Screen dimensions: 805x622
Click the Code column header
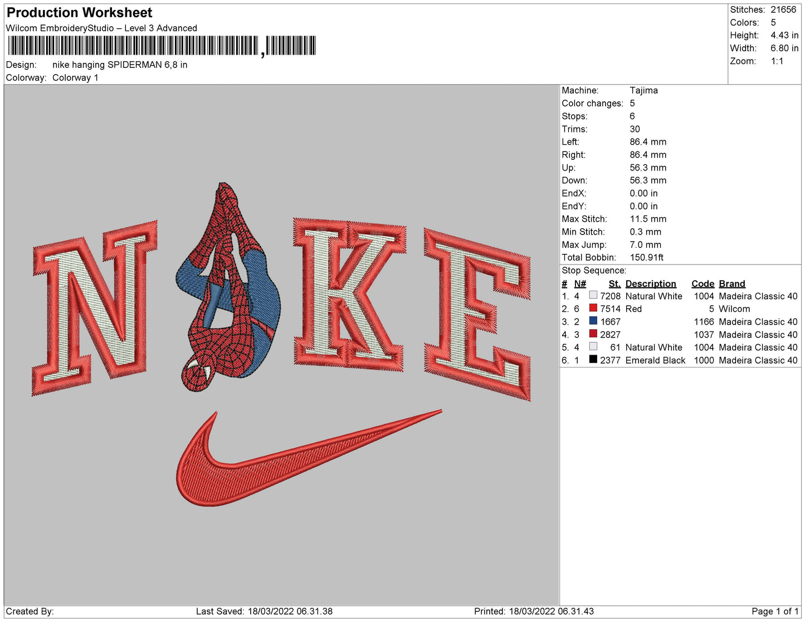702,283
